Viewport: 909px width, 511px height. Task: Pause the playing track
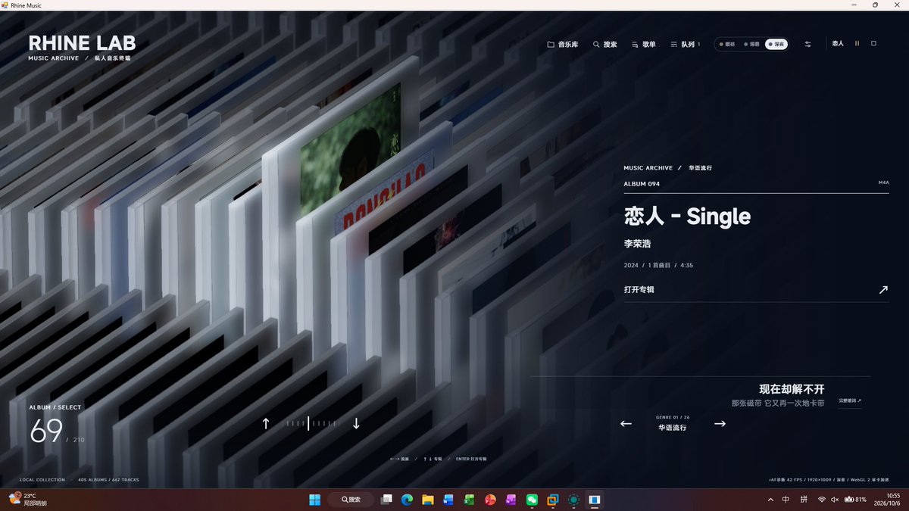tap(857, 44)
